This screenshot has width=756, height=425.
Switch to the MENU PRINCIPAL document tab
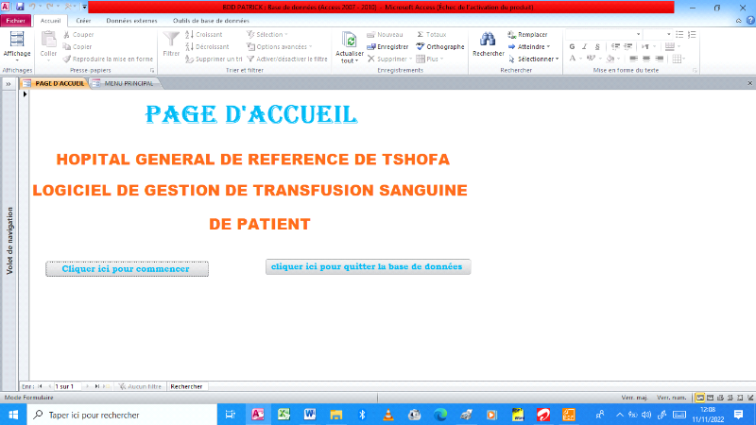[128, 84]
